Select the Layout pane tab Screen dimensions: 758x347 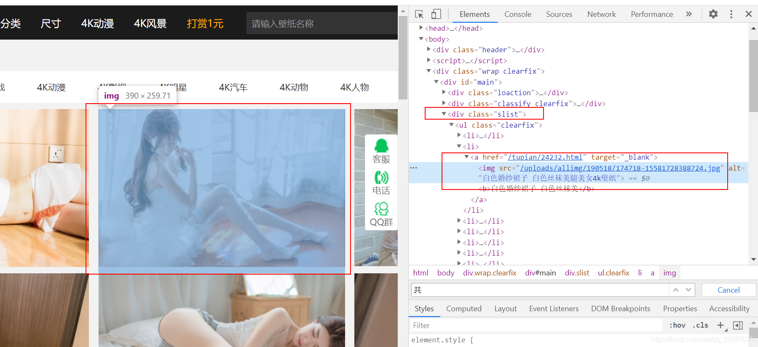pyautogui.click(x=506, y=309)
